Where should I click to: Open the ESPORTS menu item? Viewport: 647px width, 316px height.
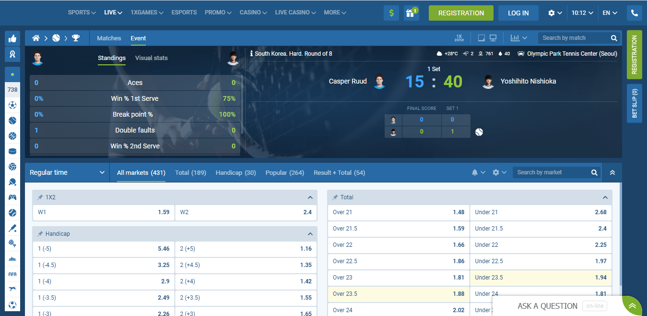tap(184, 12)
